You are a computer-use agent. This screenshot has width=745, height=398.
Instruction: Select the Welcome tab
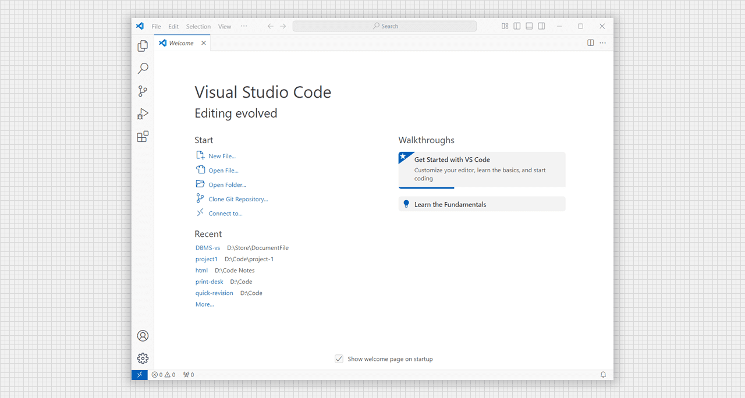point(182,43)
